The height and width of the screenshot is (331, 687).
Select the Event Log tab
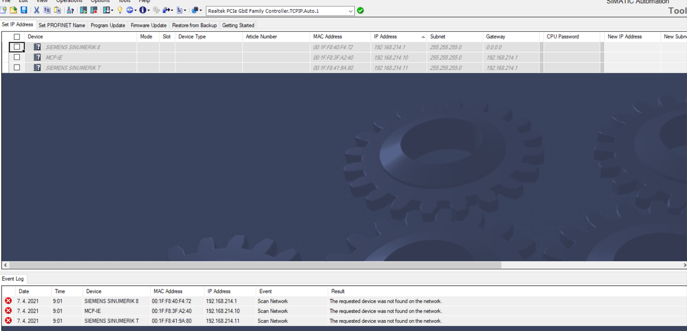coord(13,279)
